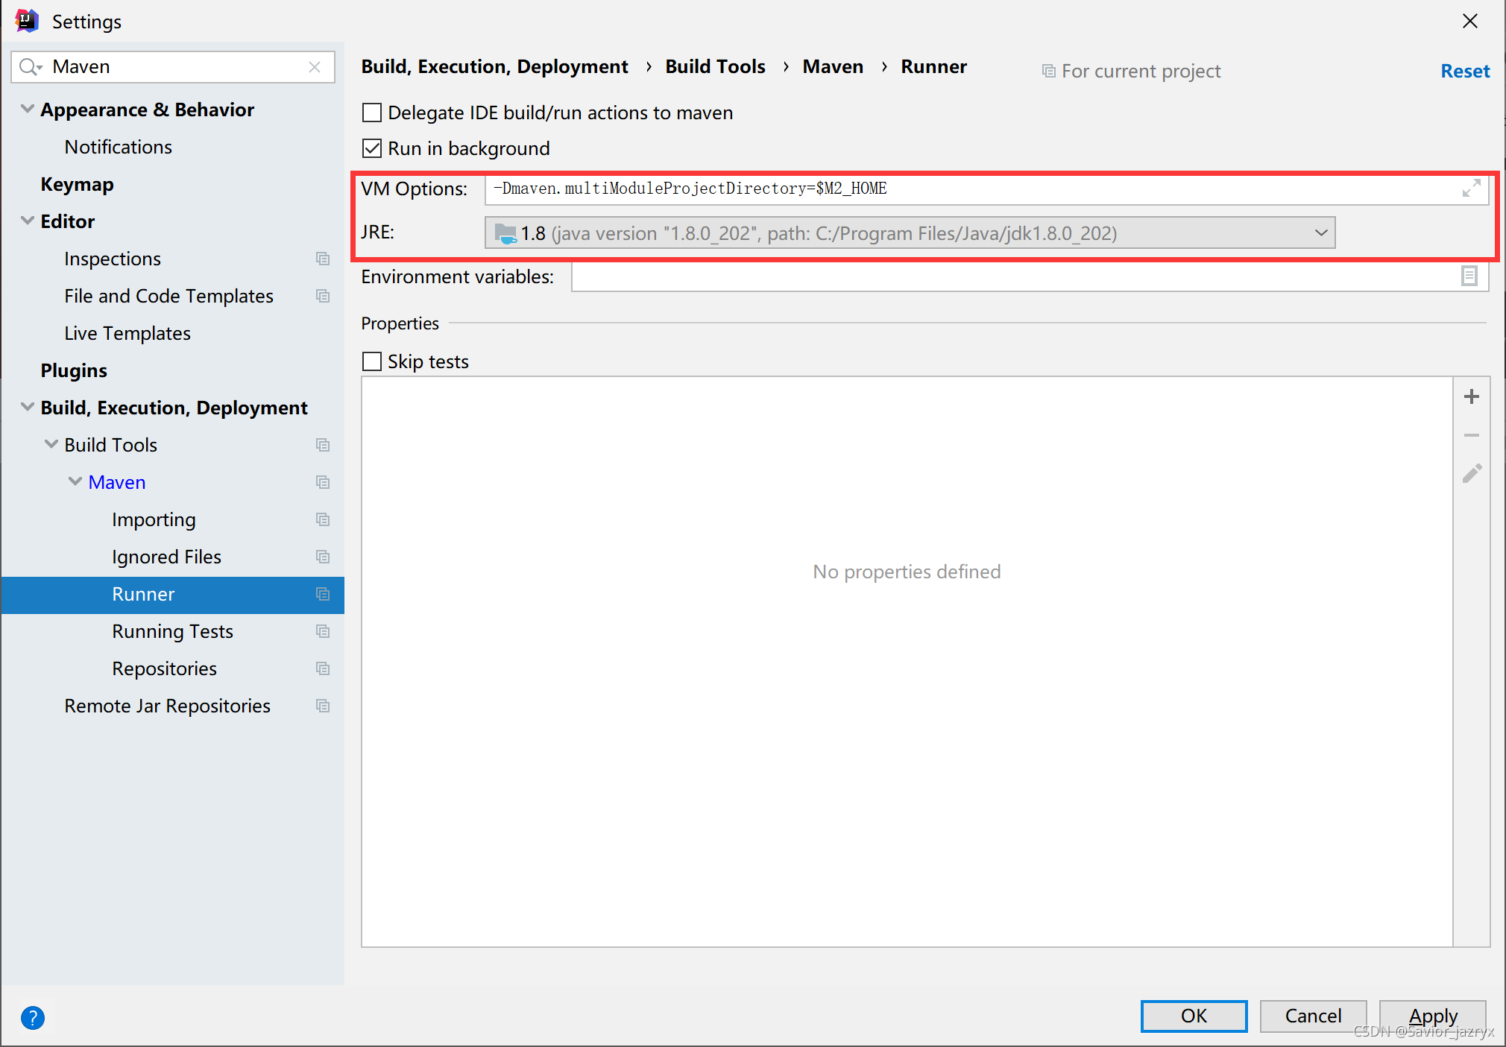Click the Reset link
1506x1047 pixels.
click(x=1464, y=72)
